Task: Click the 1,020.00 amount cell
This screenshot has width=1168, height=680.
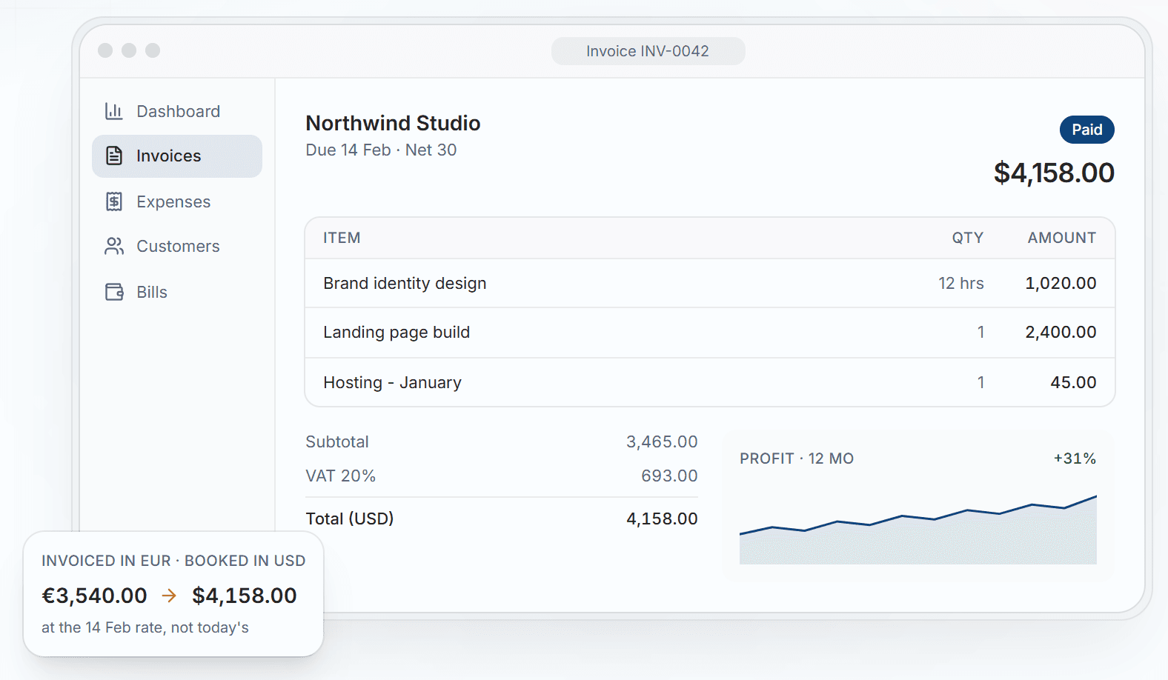Action: click(1061, 283)
